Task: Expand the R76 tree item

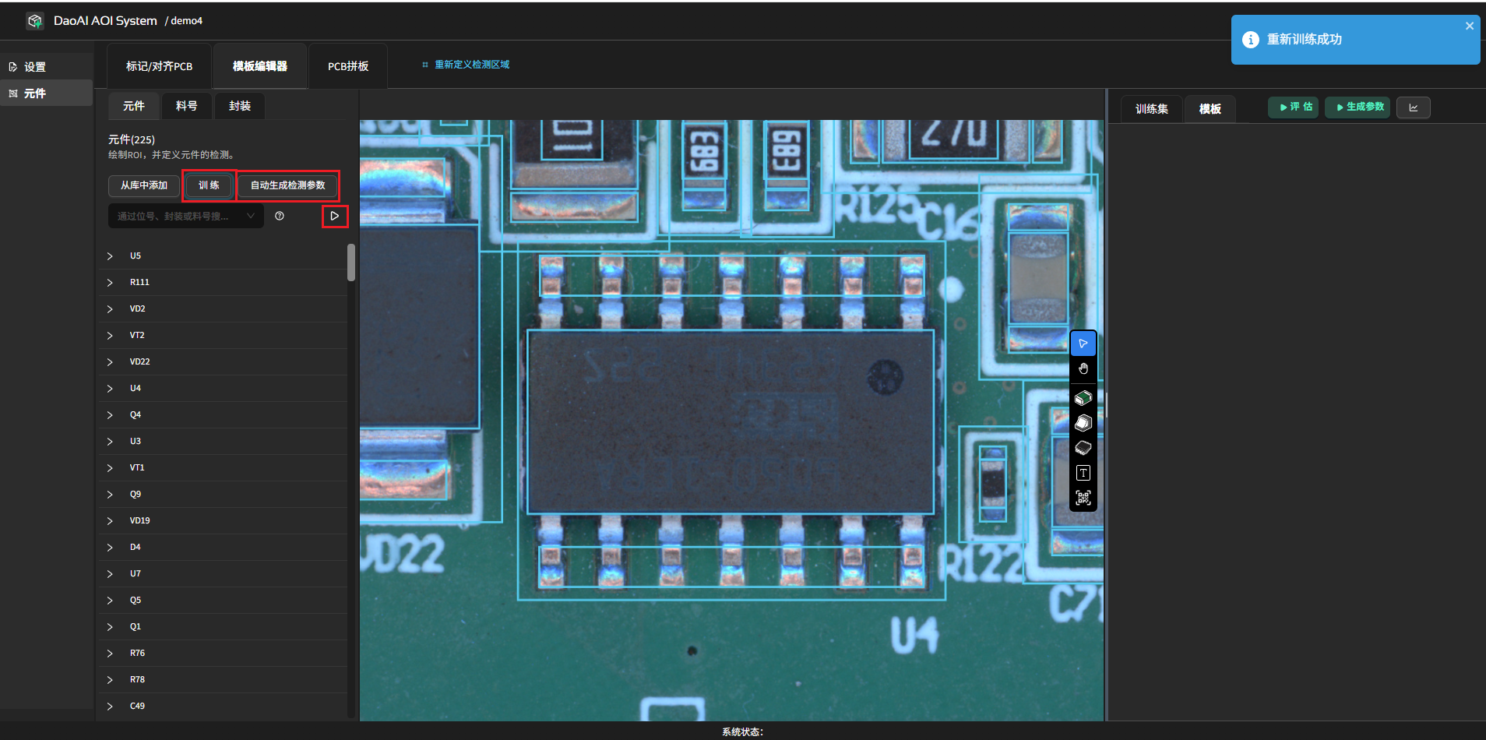Action: tap(110, 654)
